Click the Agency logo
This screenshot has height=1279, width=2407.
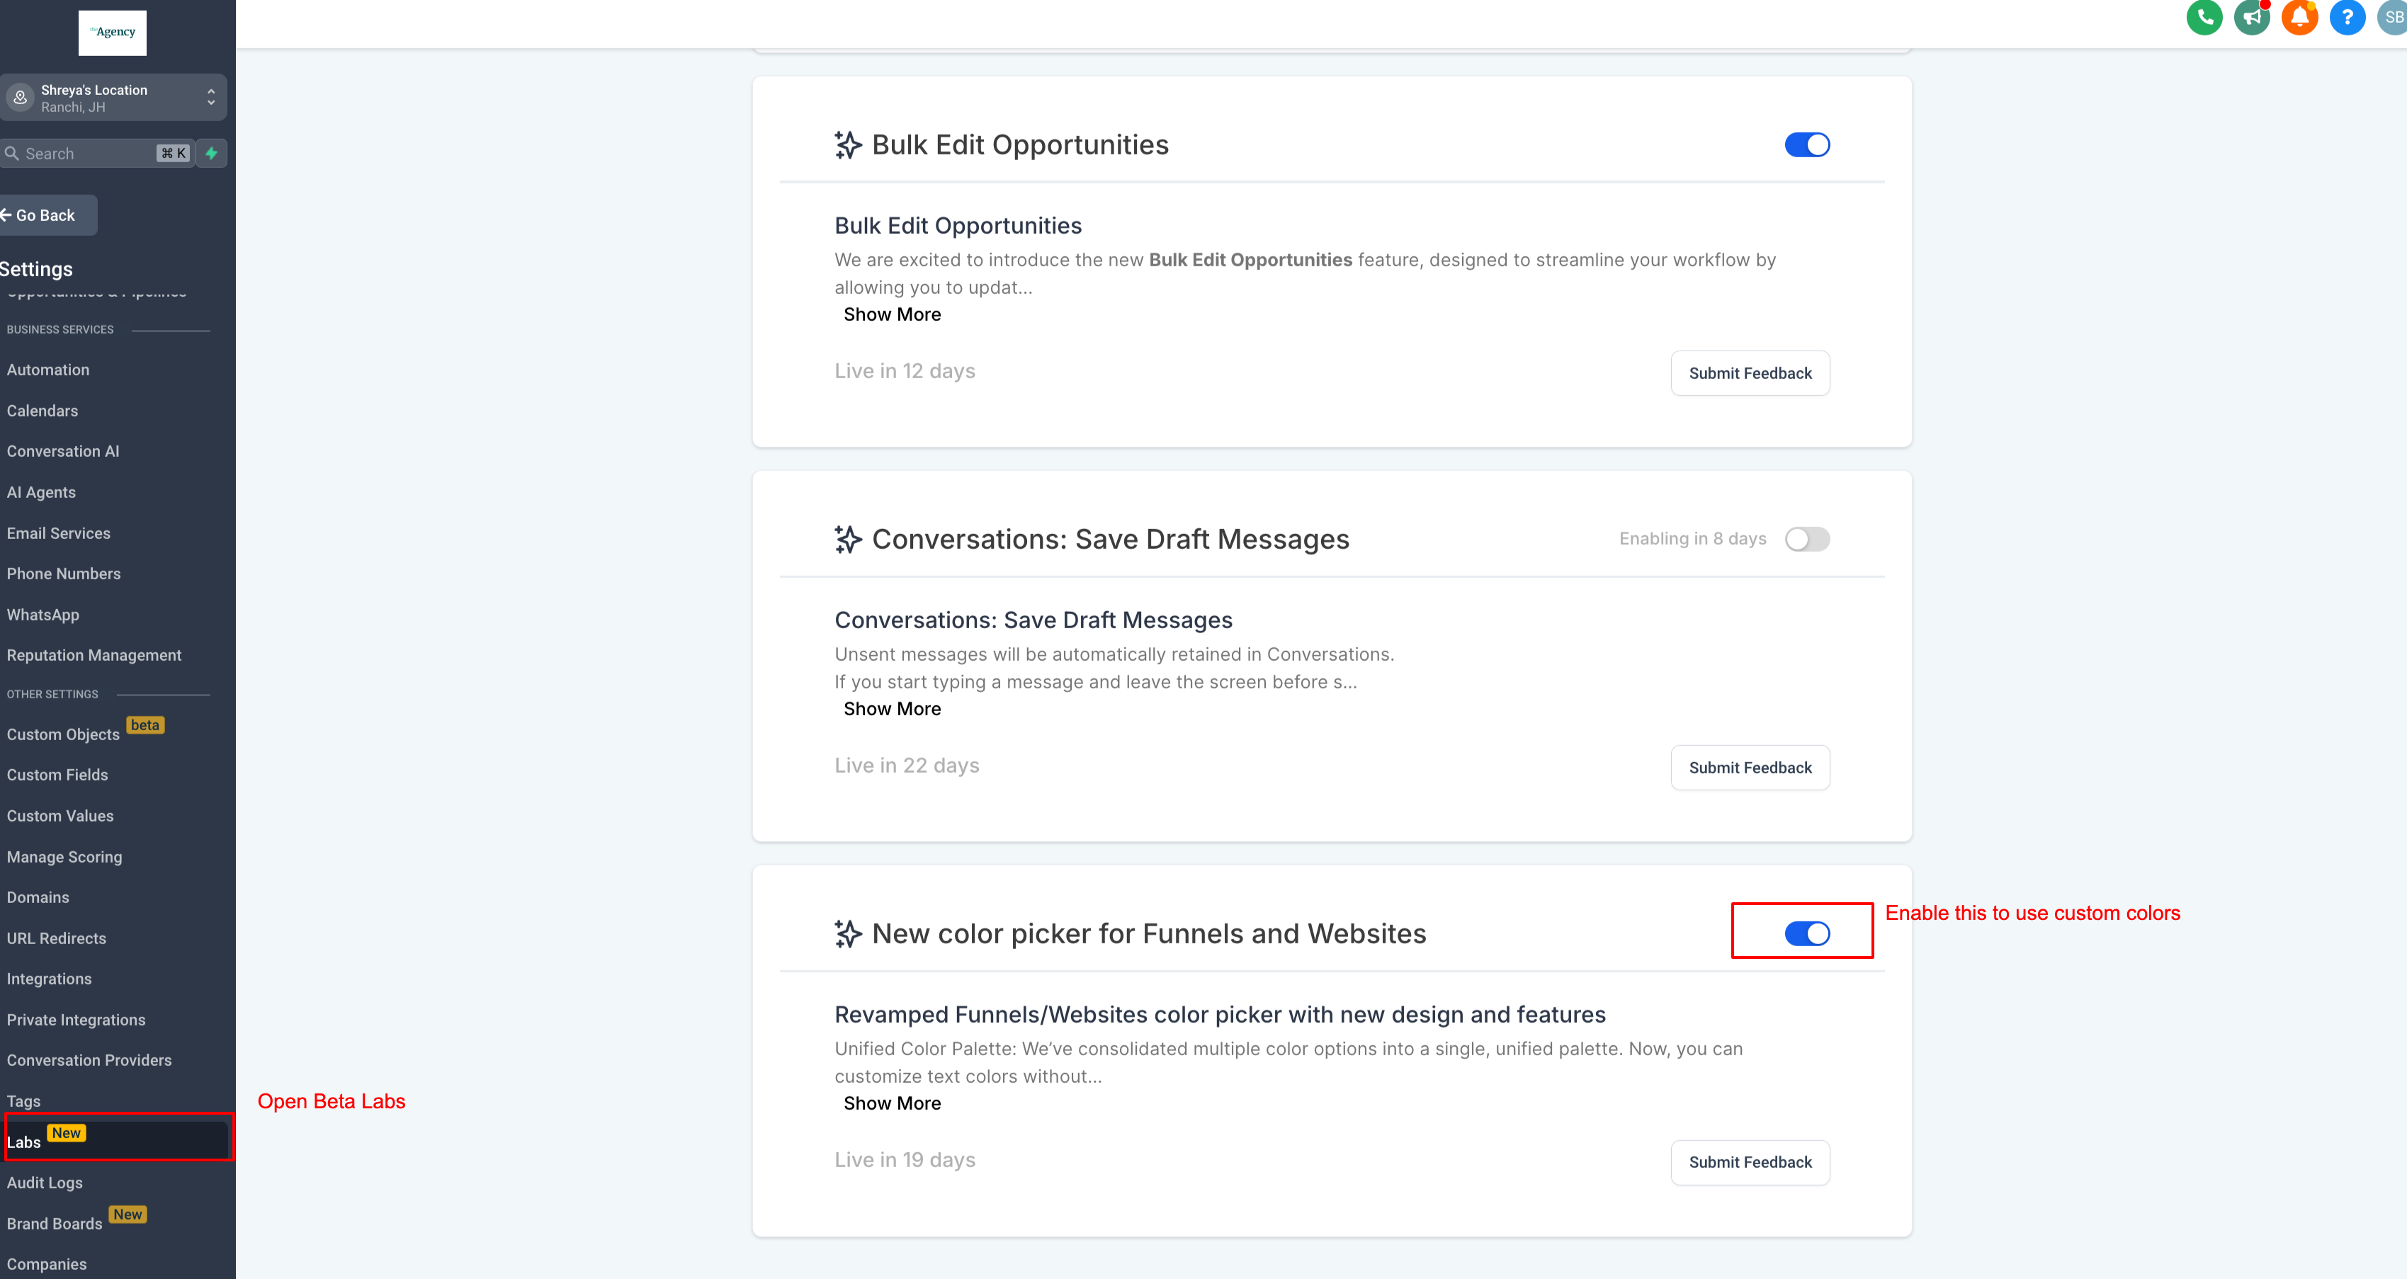coord(112,33)
